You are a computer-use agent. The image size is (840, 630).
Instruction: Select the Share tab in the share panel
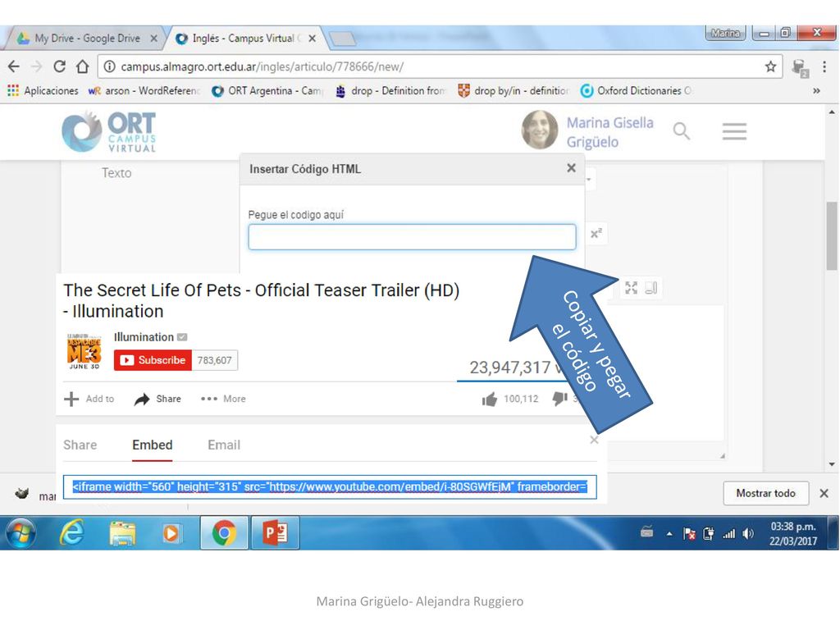pyautogui.click(x=80, y=445)
